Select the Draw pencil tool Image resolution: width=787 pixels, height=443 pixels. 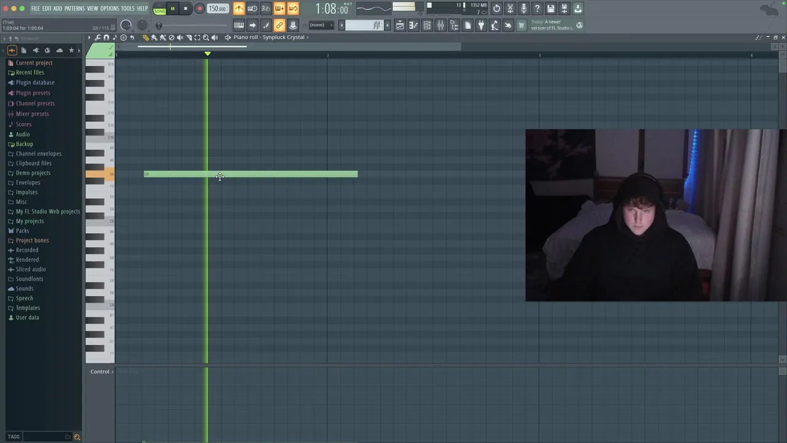(146, 38)
